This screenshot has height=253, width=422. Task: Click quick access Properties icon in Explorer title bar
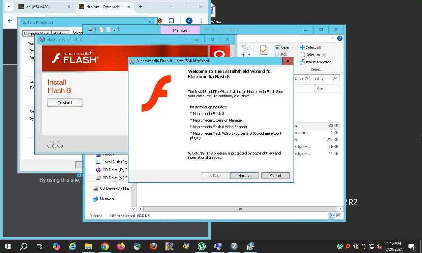(x=101, y=30)
